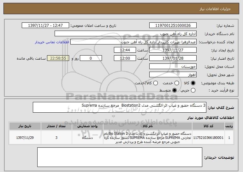Click the delivery city field اهواز

click(173, 75)
